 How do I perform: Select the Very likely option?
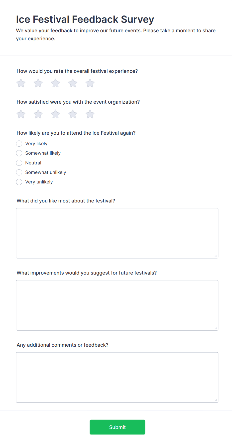pyautogui.click(x=19, y=144)
